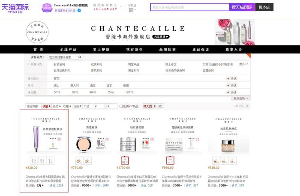This screenshot has height=196, width=300.
Task: Select the 明星产品 category link
Action: tap(134, 64)
